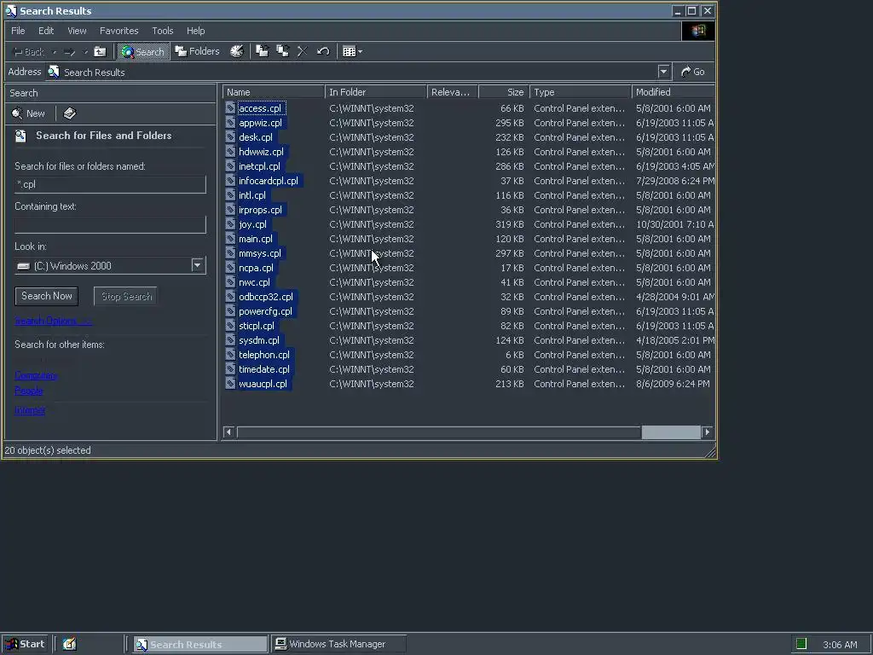The image size is (873, 655).
Task: Open the Start menu button
Action: pos(25,644)
